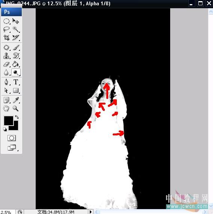
Task: Open the screen mode options
Action: coord(12,147)
